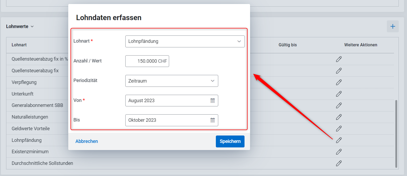Save with the Speichern button
The image size is (407, 176).
pos(230,141)
